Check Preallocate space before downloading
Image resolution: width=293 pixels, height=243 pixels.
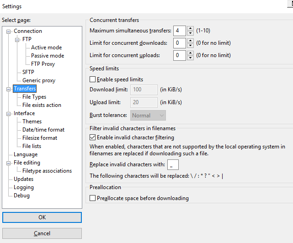click(92, 198)
